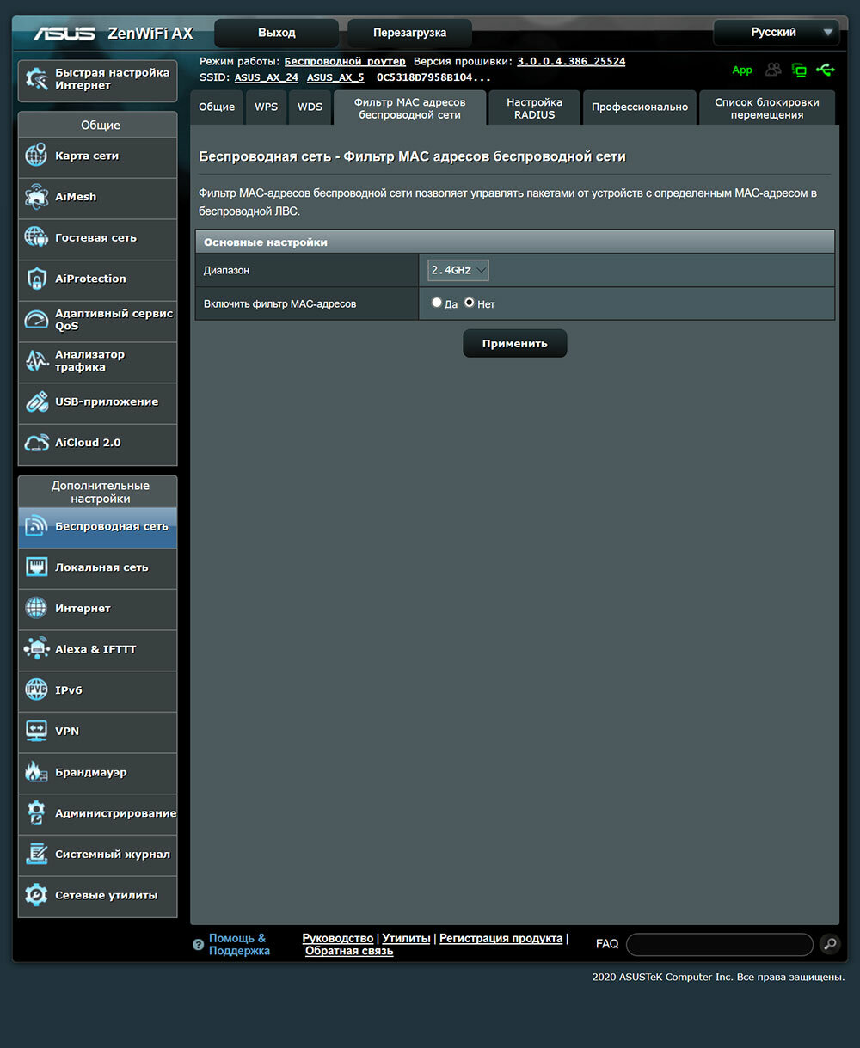Viewport: 860px width, 1048px height.
Task: Select Нет for MAC address filter
Action: 470,303
